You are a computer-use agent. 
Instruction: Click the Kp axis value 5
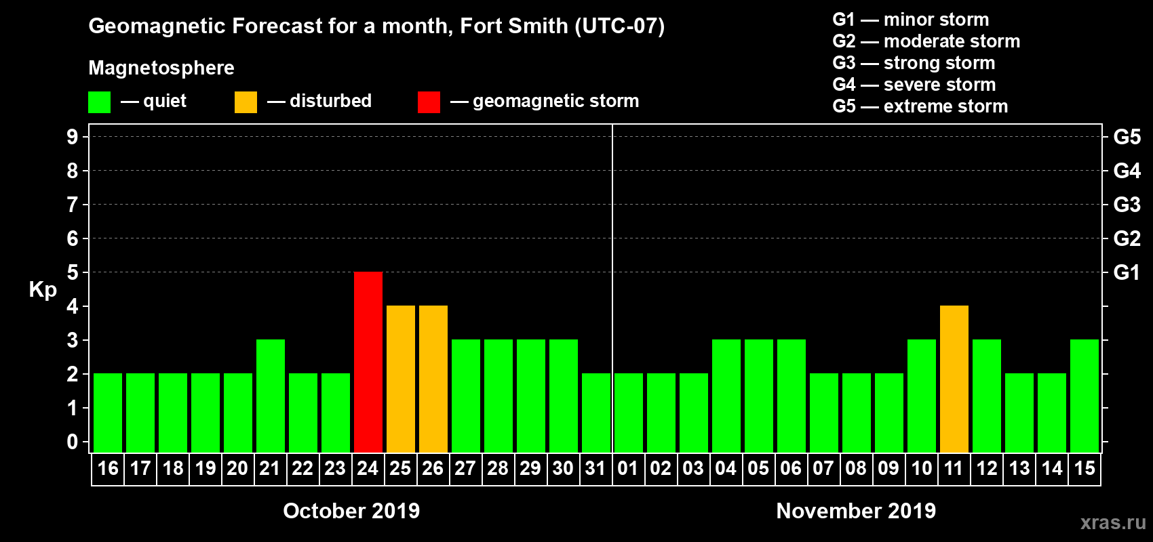coord(73,272)
